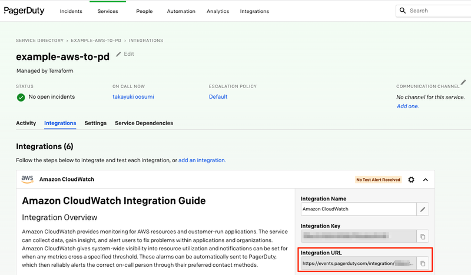Edit the communication channel pencil icon
Viewport: 471px width, 275px height.
(463, 82)
